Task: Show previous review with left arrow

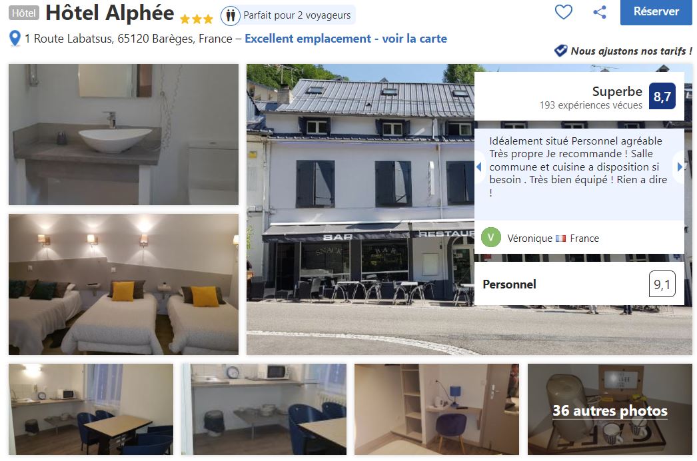Action: [478, 167]
